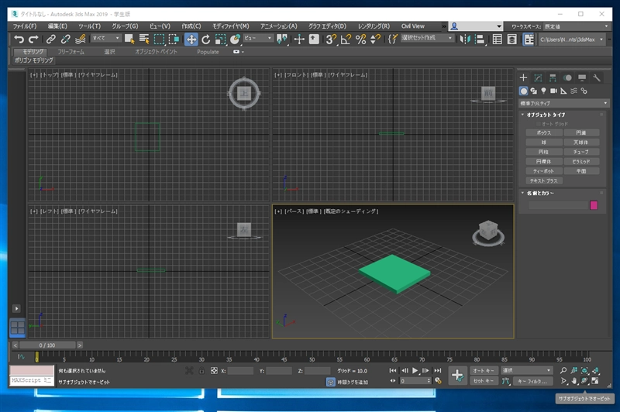
Task: Select the Cameras category icon
Action: click(553, 91)
